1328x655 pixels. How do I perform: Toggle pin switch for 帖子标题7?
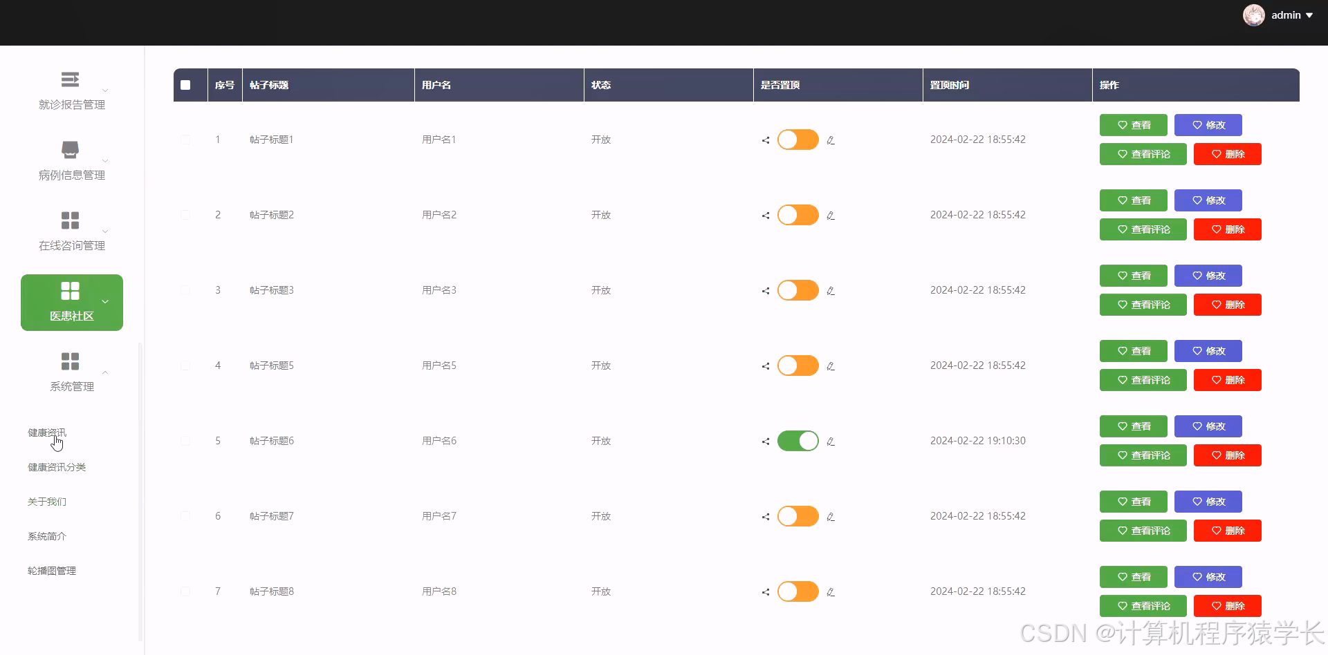[798, 516]
